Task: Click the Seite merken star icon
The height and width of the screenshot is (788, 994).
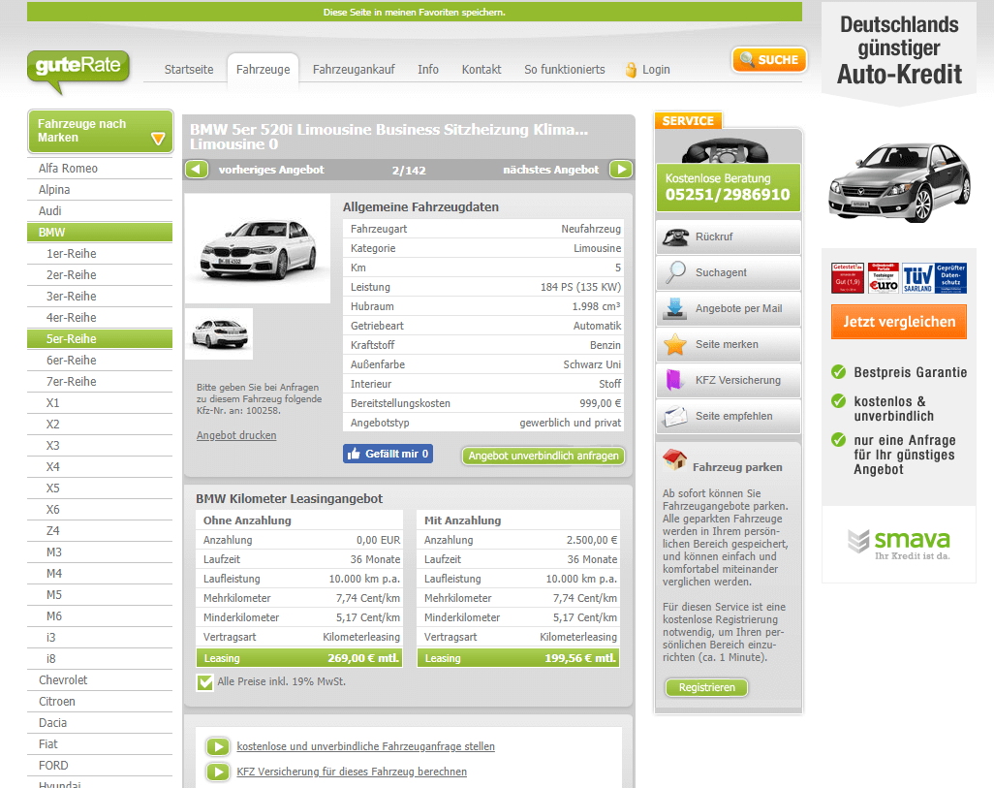Action: (x=675, y=344)
